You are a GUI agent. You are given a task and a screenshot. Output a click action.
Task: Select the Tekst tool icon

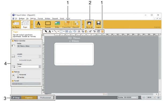(x=39, y=23)
